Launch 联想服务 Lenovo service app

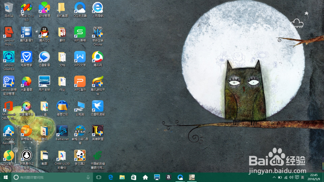[x=27, y=133]
